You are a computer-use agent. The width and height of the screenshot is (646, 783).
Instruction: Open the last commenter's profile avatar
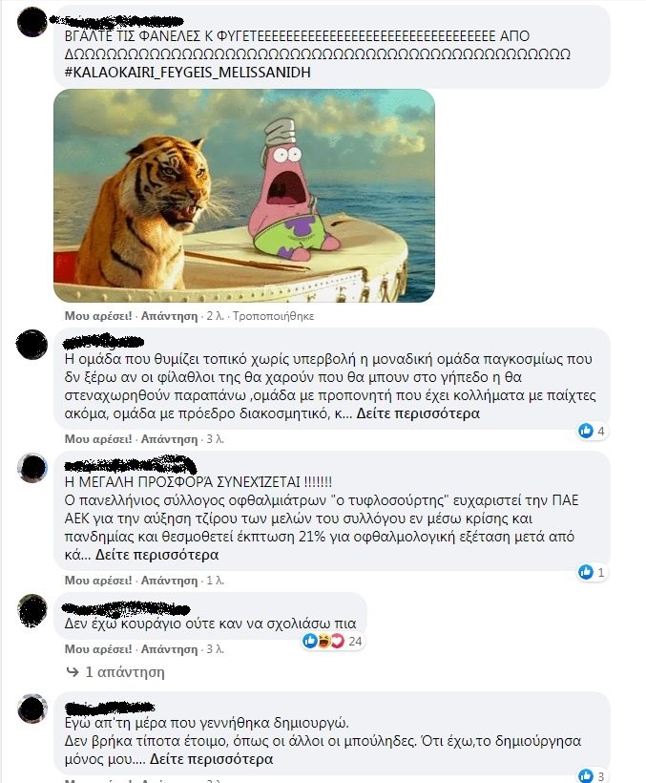31,709
